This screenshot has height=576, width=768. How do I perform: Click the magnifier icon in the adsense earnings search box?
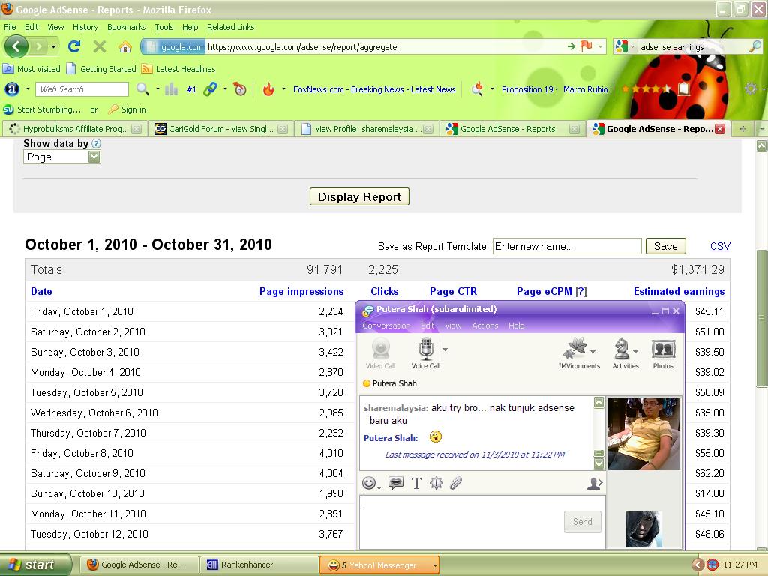point(755,46)
